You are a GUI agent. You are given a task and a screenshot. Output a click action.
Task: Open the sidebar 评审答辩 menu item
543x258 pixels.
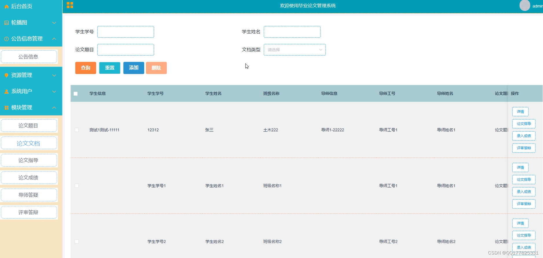coord(29,212)
